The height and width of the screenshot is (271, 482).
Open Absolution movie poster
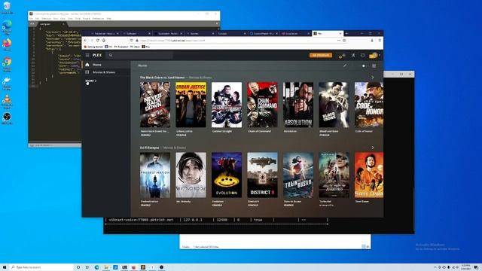point(298,105)
